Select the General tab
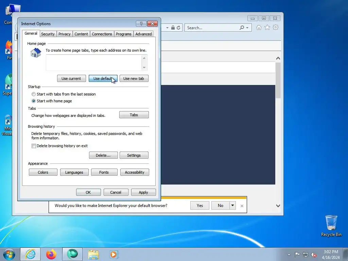 (31, 33)
